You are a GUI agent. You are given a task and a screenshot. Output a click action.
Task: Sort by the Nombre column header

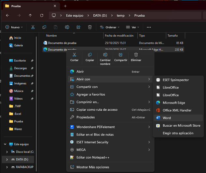click(51, 36)
